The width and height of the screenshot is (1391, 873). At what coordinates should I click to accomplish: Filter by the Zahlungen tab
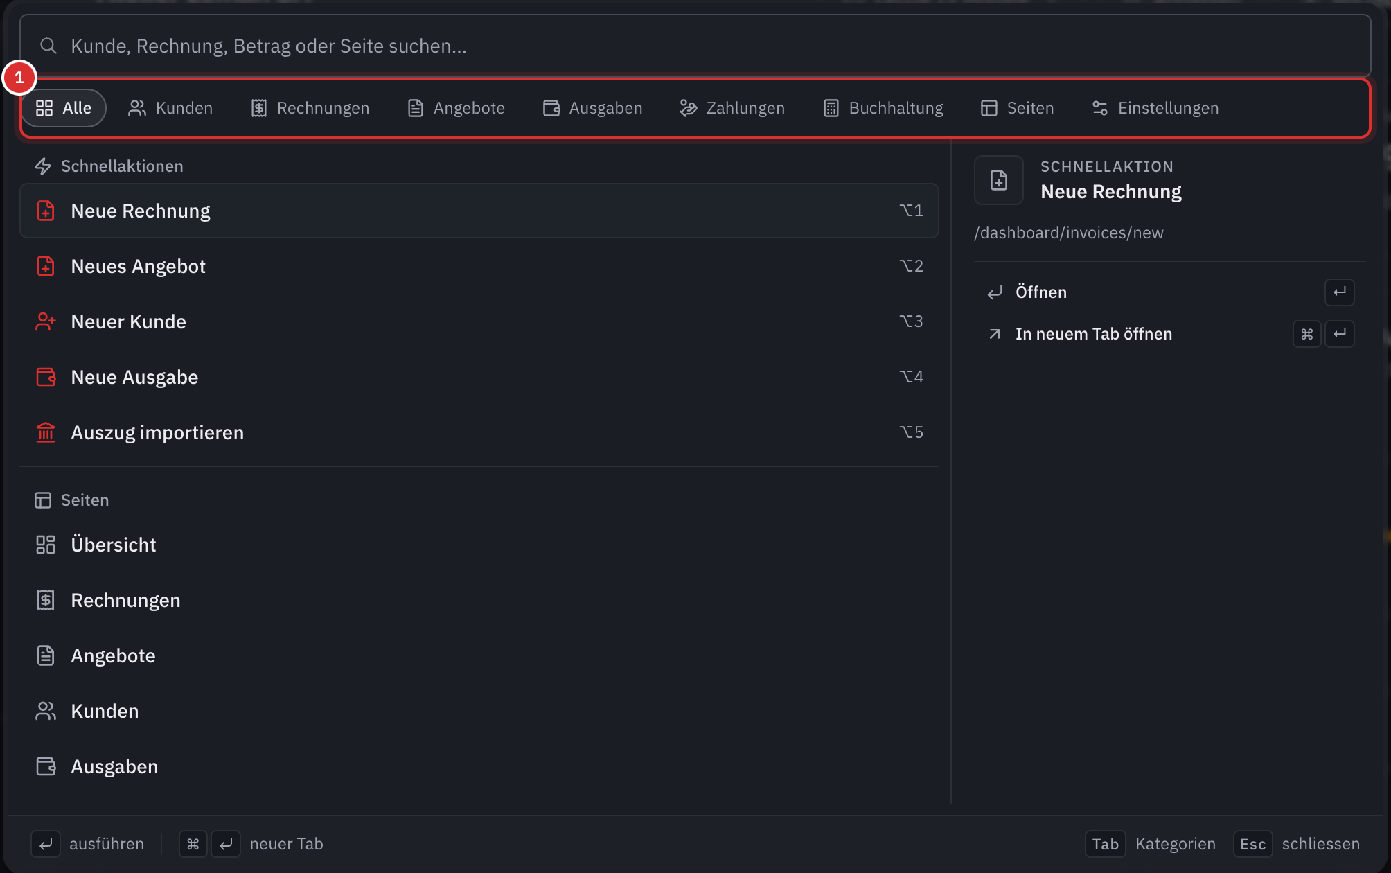coord(732,108)
